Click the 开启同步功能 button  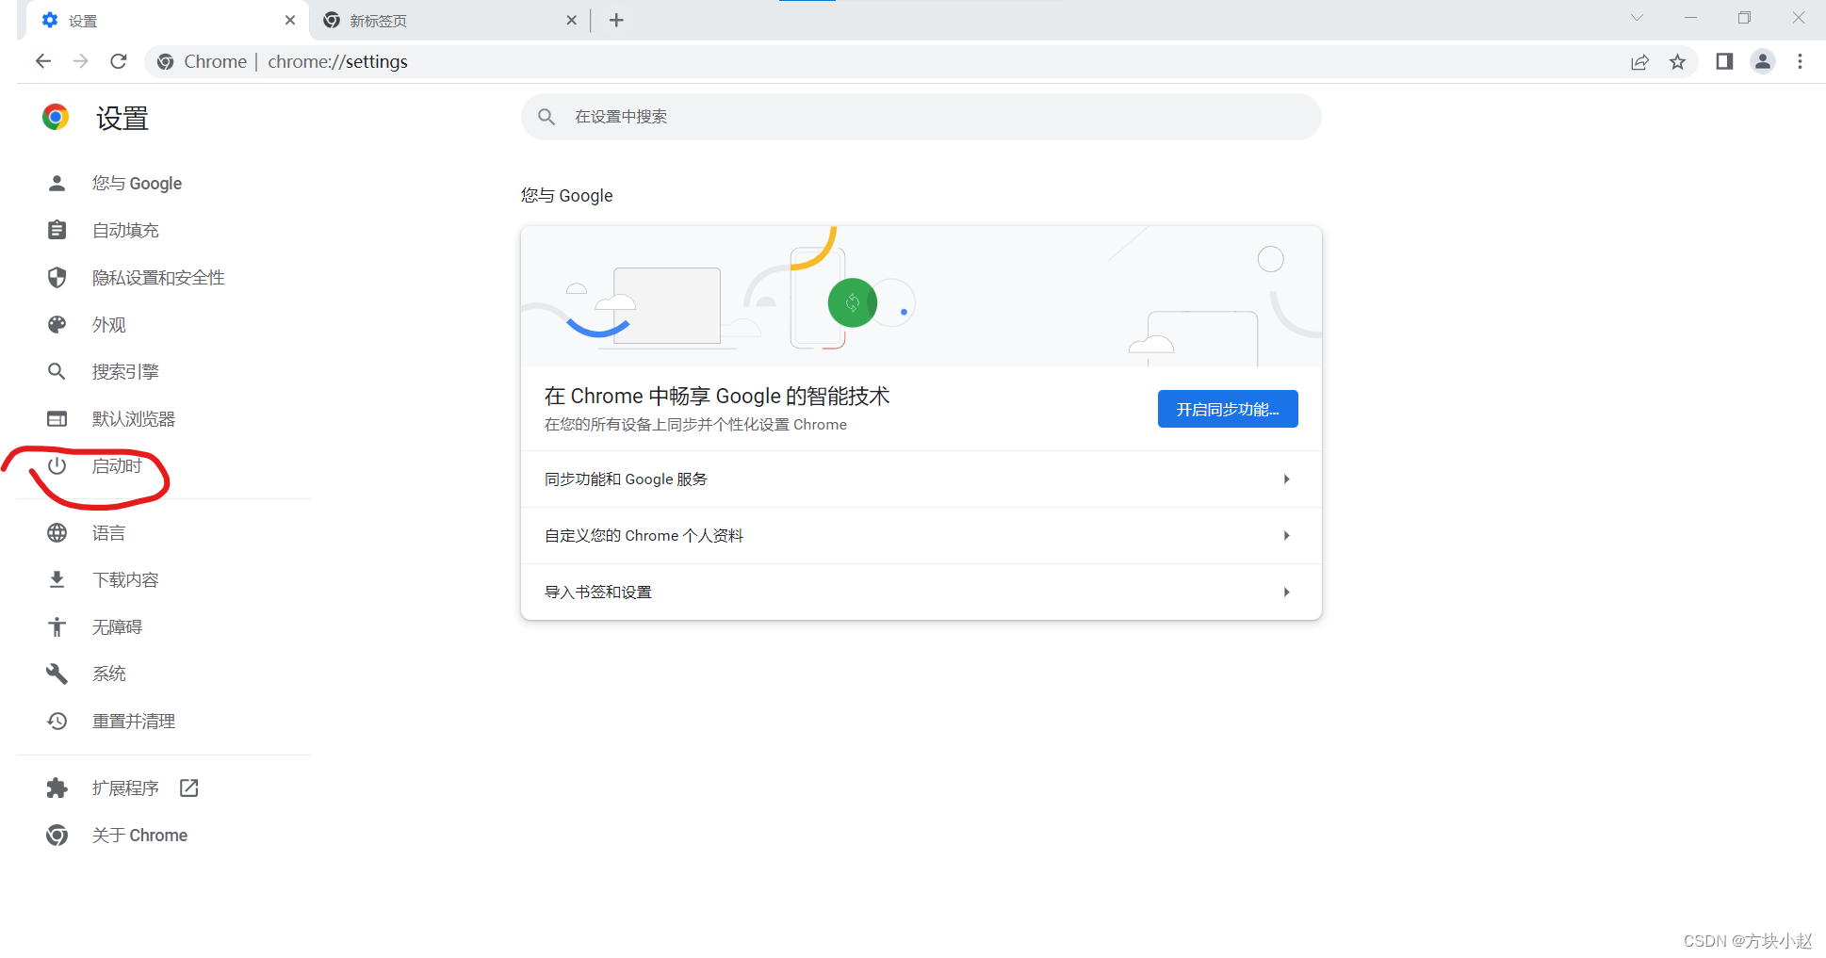click(x=1228, y=409)
